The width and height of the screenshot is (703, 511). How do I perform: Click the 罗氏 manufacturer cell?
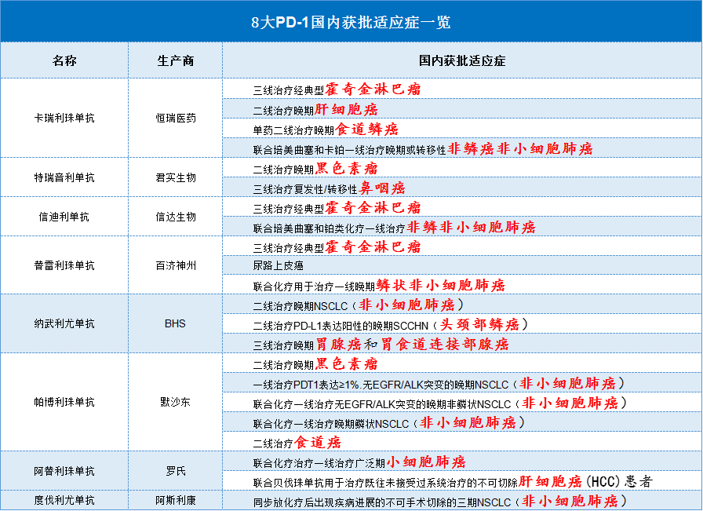(175, 471)
